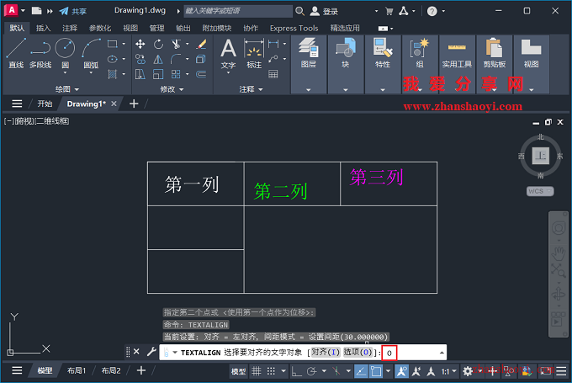Open the Block (块) panel dropdown
The width and height of the screenshot is (572, 383).
[346, 89]
